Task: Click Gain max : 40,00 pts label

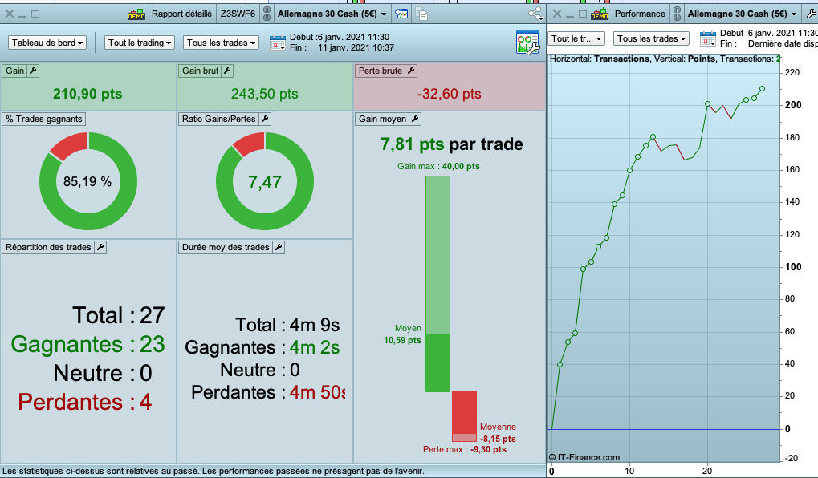Action: coord(439,166)
